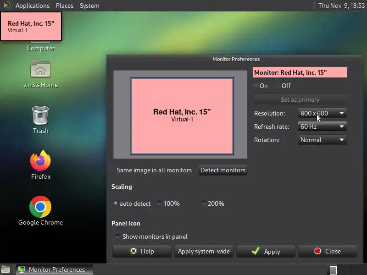This screenshot has width=367, height=275.
Task: Click the Detect monitors button
Action: pos(223,170)
